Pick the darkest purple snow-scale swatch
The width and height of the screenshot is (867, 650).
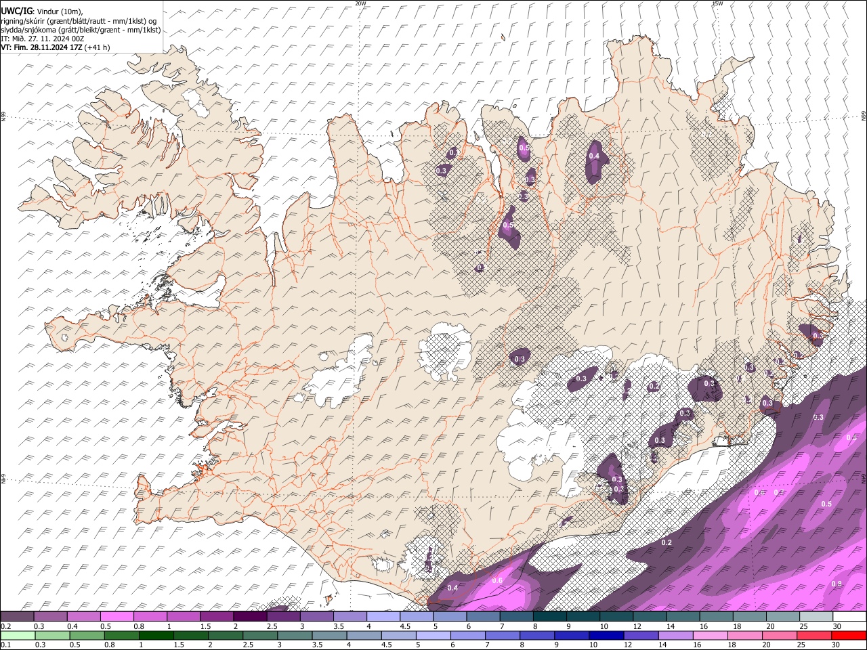pyautogui.click(x=250, y=617)
